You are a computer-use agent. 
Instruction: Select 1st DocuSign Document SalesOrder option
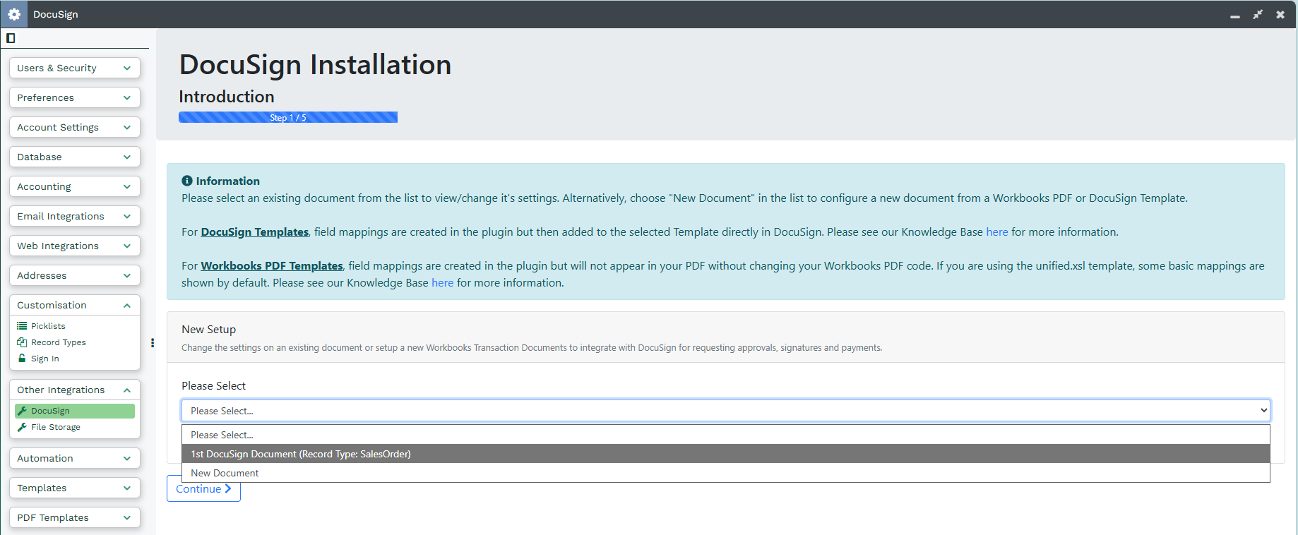pyautogui.click(x=725, y=454)
